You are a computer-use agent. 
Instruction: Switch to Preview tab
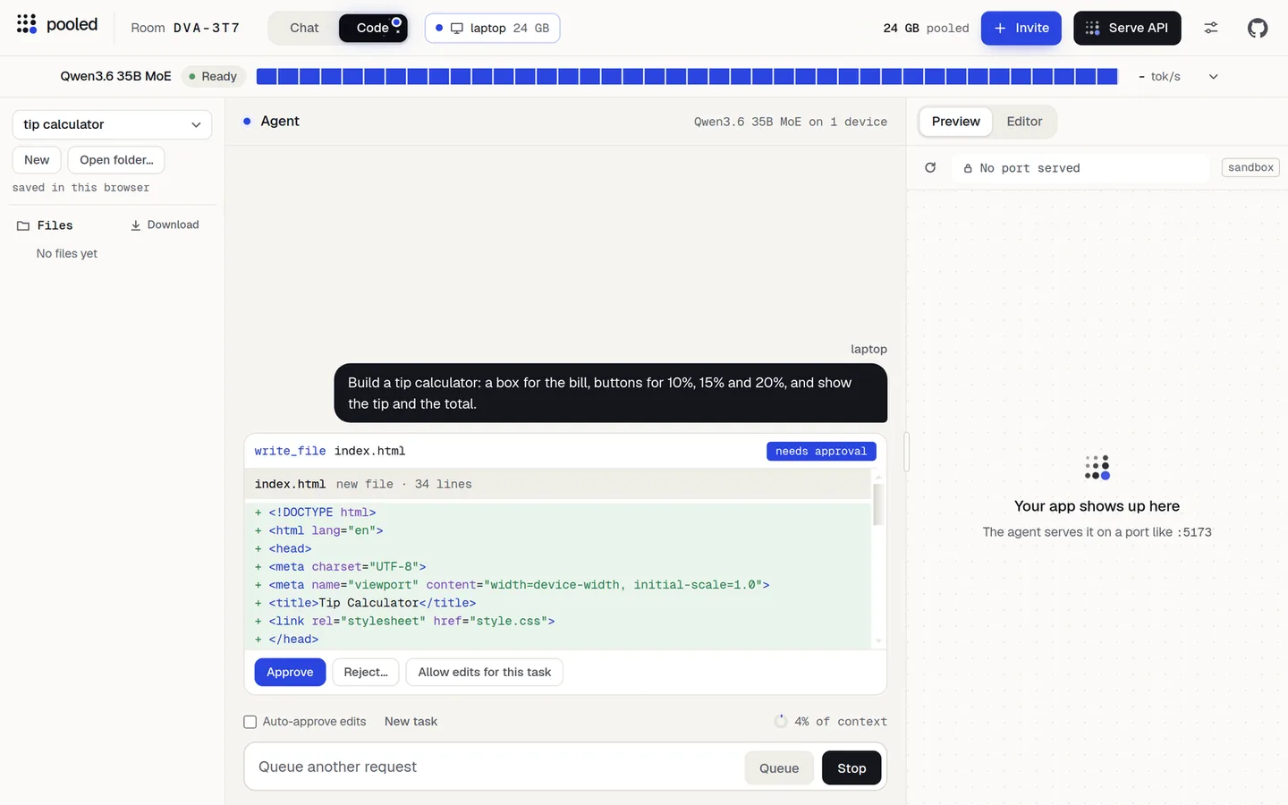956,122
